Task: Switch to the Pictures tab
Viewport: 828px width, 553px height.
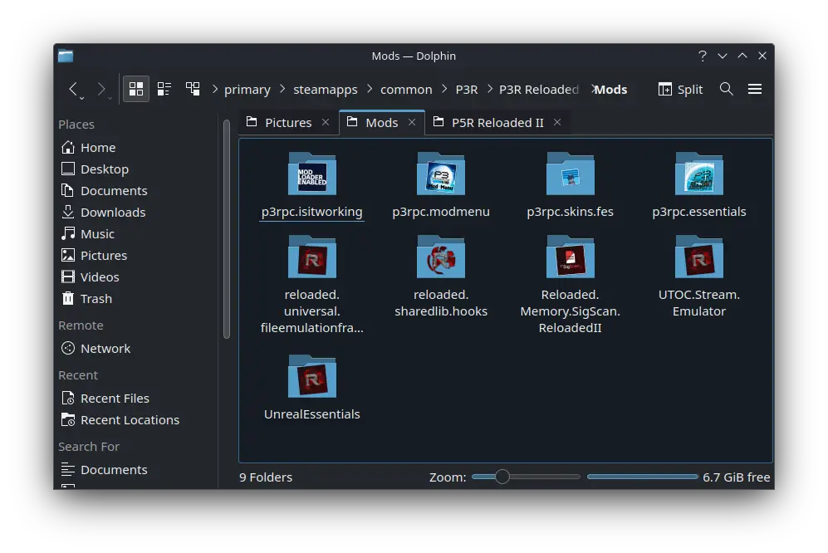Action: pos(288,123)
